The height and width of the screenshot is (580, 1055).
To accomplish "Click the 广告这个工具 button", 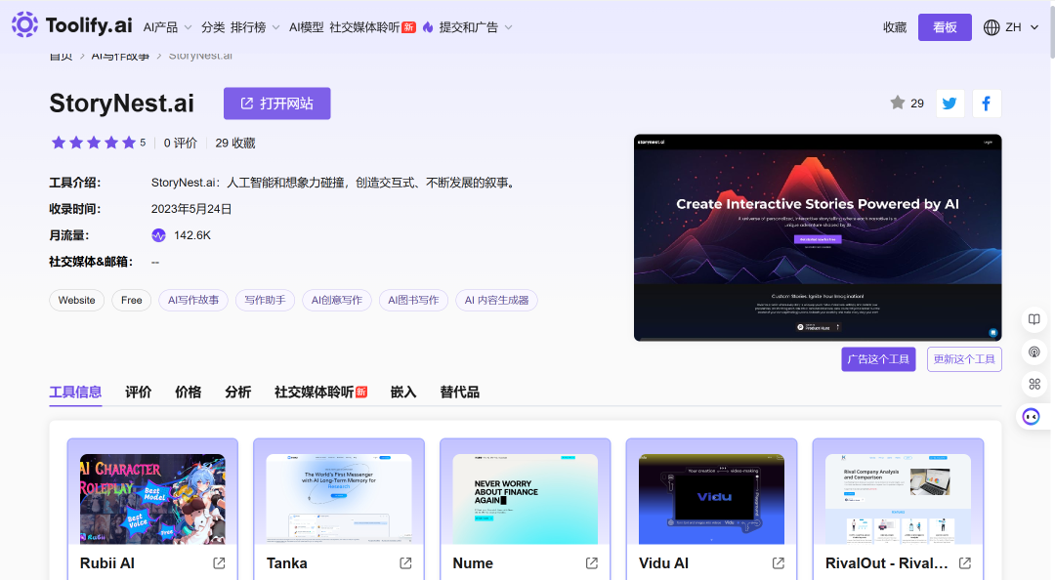I will [x=878, y=359].
